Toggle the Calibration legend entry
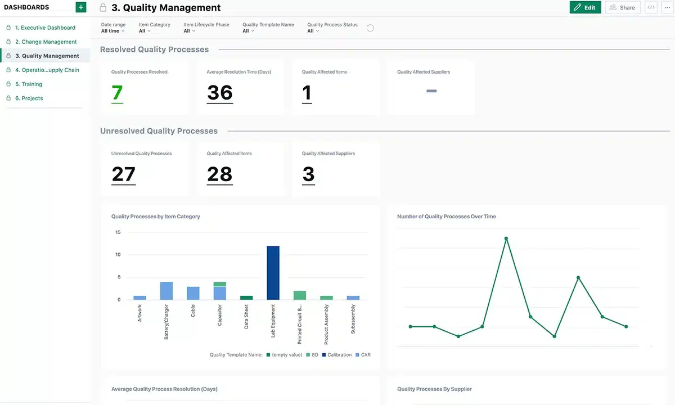This screenshot has height=405, width=675. point(337,355)
